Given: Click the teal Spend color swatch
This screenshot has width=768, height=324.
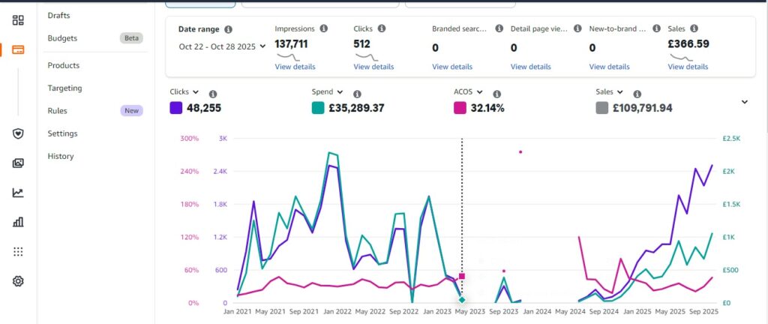Looking at the screenshot, I should pyautogui.click(x=319, y=108).
